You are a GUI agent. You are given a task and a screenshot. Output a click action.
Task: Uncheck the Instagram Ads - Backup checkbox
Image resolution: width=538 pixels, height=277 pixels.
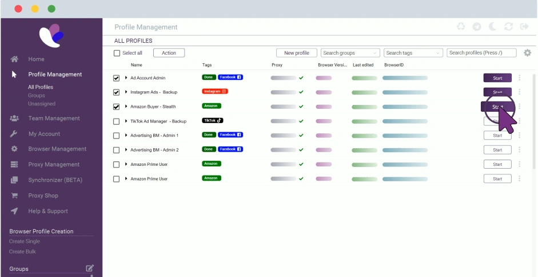click(117, 92)
